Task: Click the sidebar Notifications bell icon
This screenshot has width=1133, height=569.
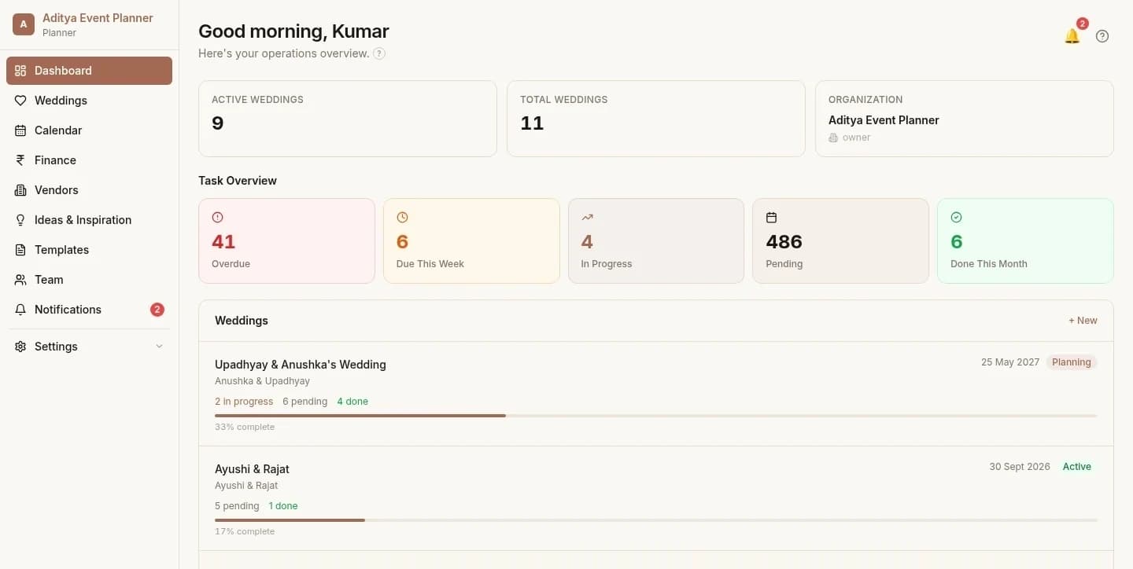Action: tap(20, 310)
